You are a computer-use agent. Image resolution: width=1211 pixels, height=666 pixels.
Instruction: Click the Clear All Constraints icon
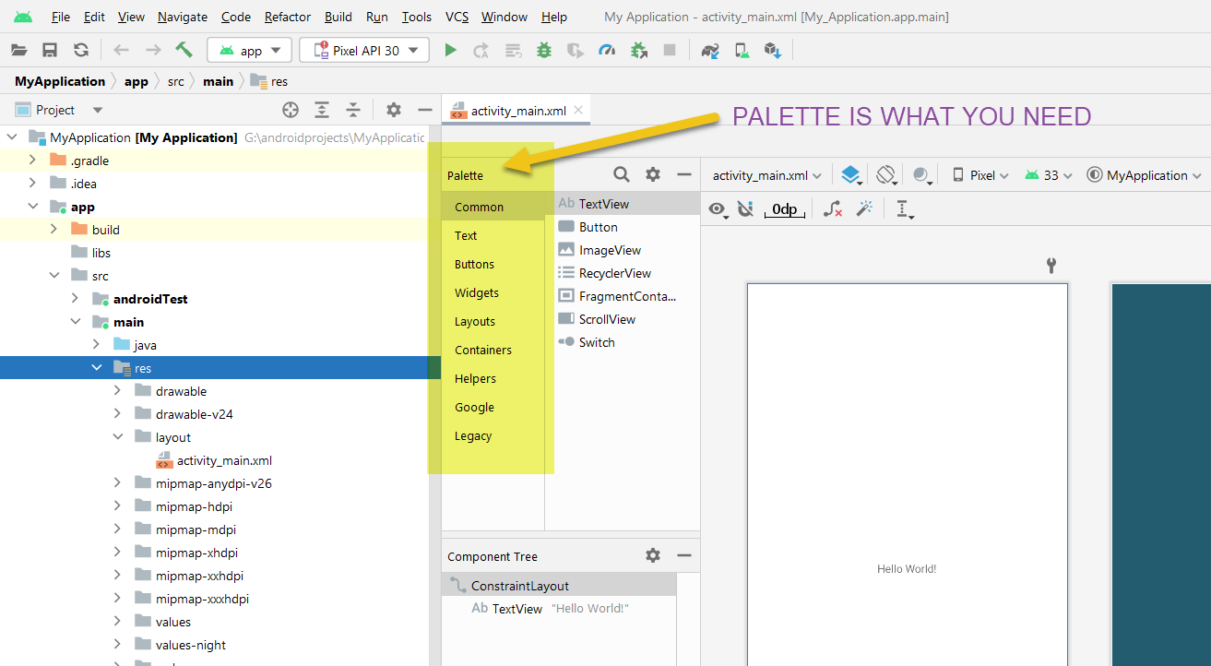click(x=833, y=209)
